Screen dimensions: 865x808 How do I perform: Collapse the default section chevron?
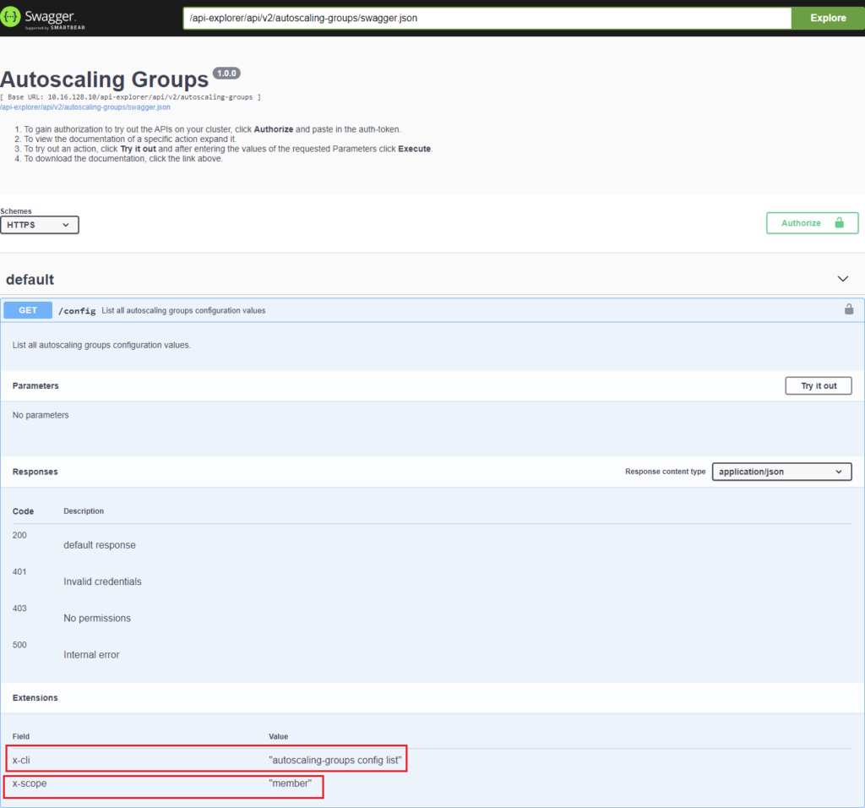842,279
